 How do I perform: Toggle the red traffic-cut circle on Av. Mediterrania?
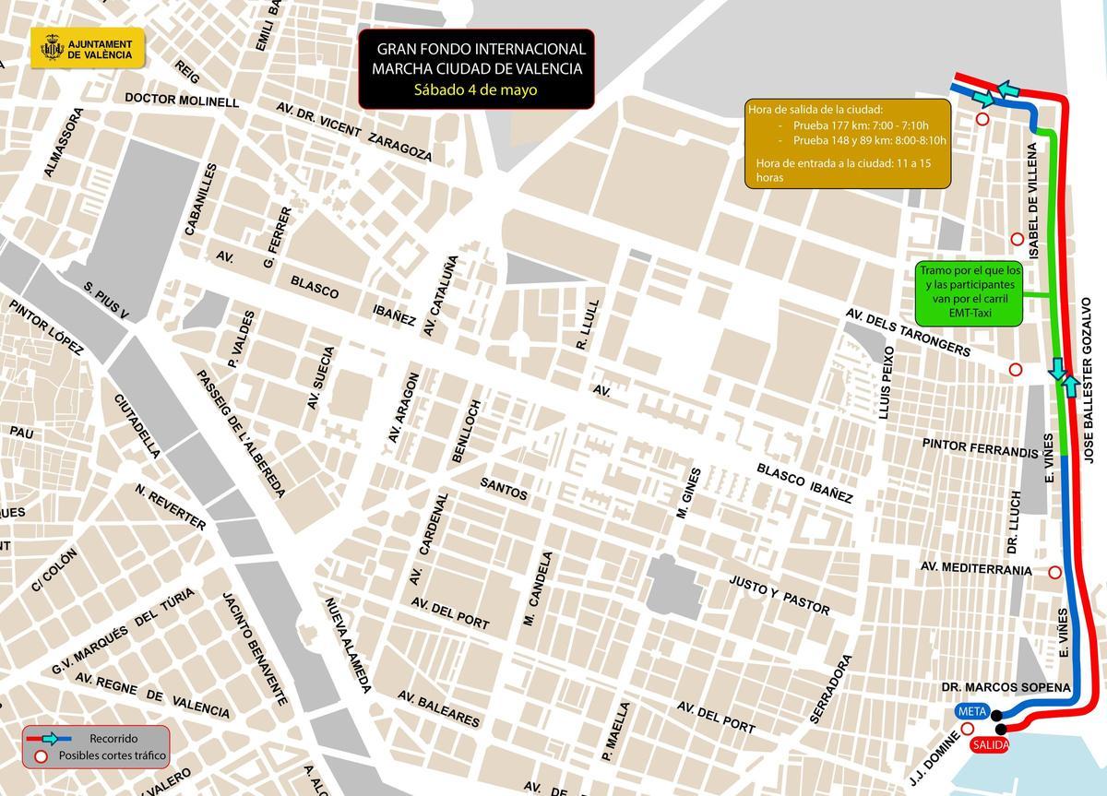pos(1053,571)
